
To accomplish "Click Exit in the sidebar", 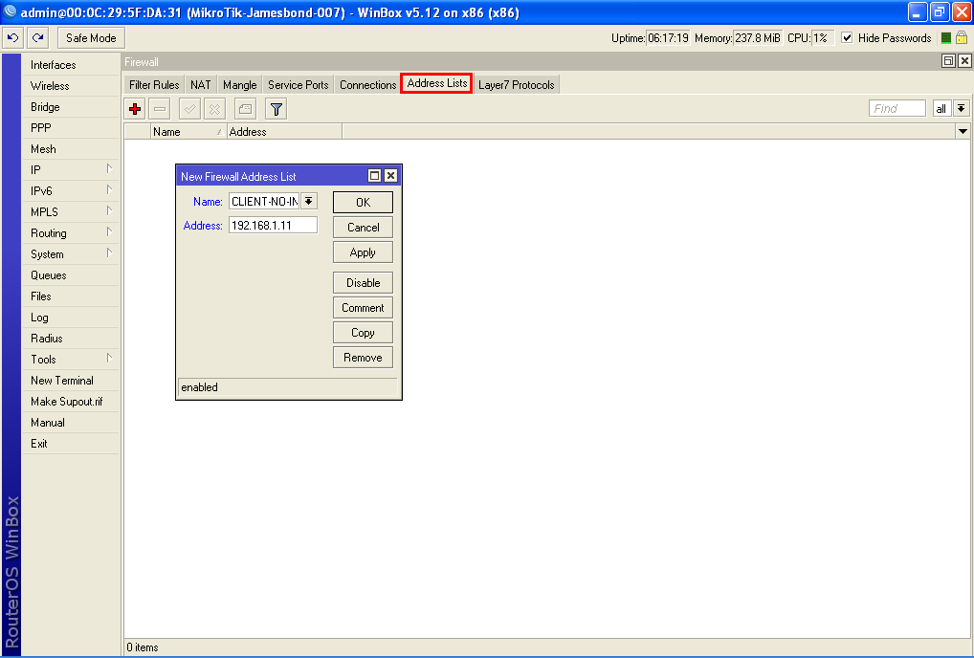I will pos(71,443).
